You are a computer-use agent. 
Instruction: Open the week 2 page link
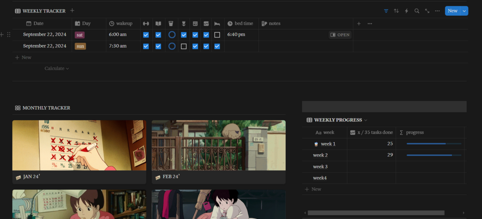(x=320, y=155)
